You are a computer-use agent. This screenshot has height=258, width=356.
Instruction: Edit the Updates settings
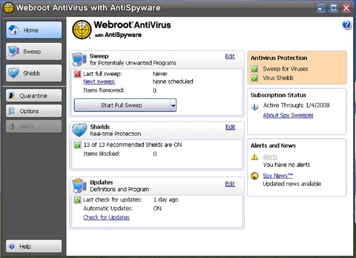tap(230, 184)
